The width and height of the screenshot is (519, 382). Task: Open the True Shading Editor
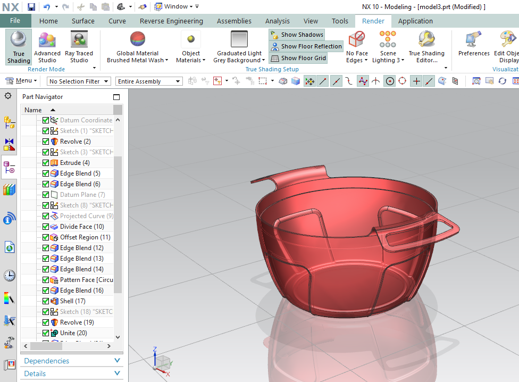(427, 47)
